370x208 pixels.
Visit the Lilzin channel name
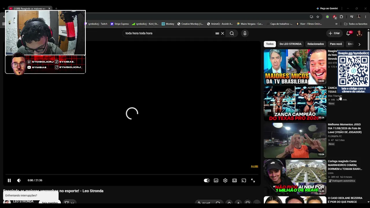click(331, 173)
